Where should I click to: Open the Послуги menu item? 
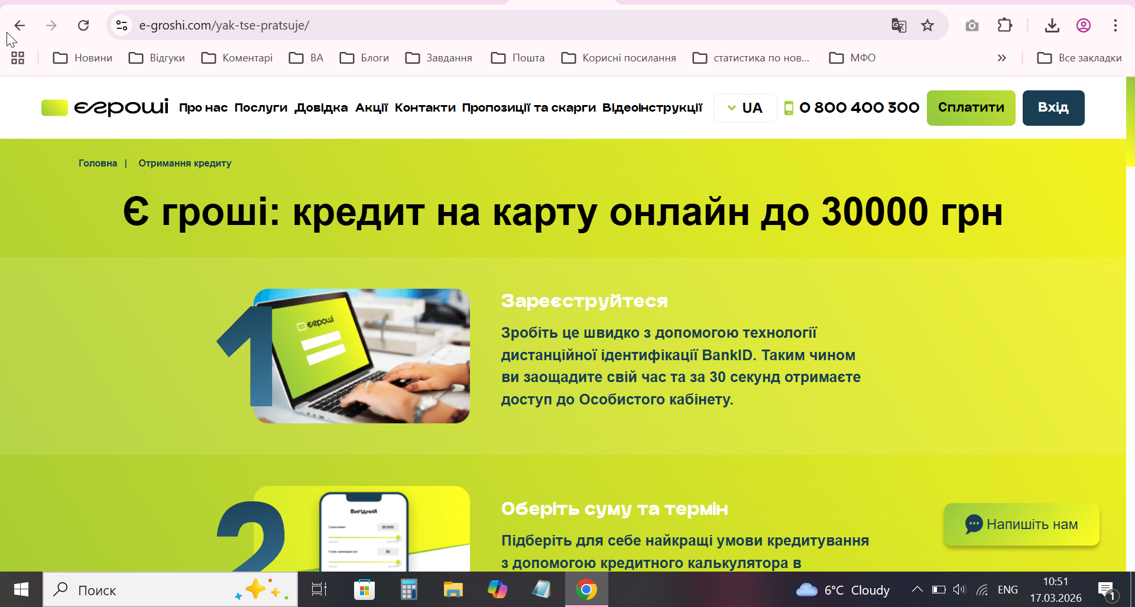261,108
